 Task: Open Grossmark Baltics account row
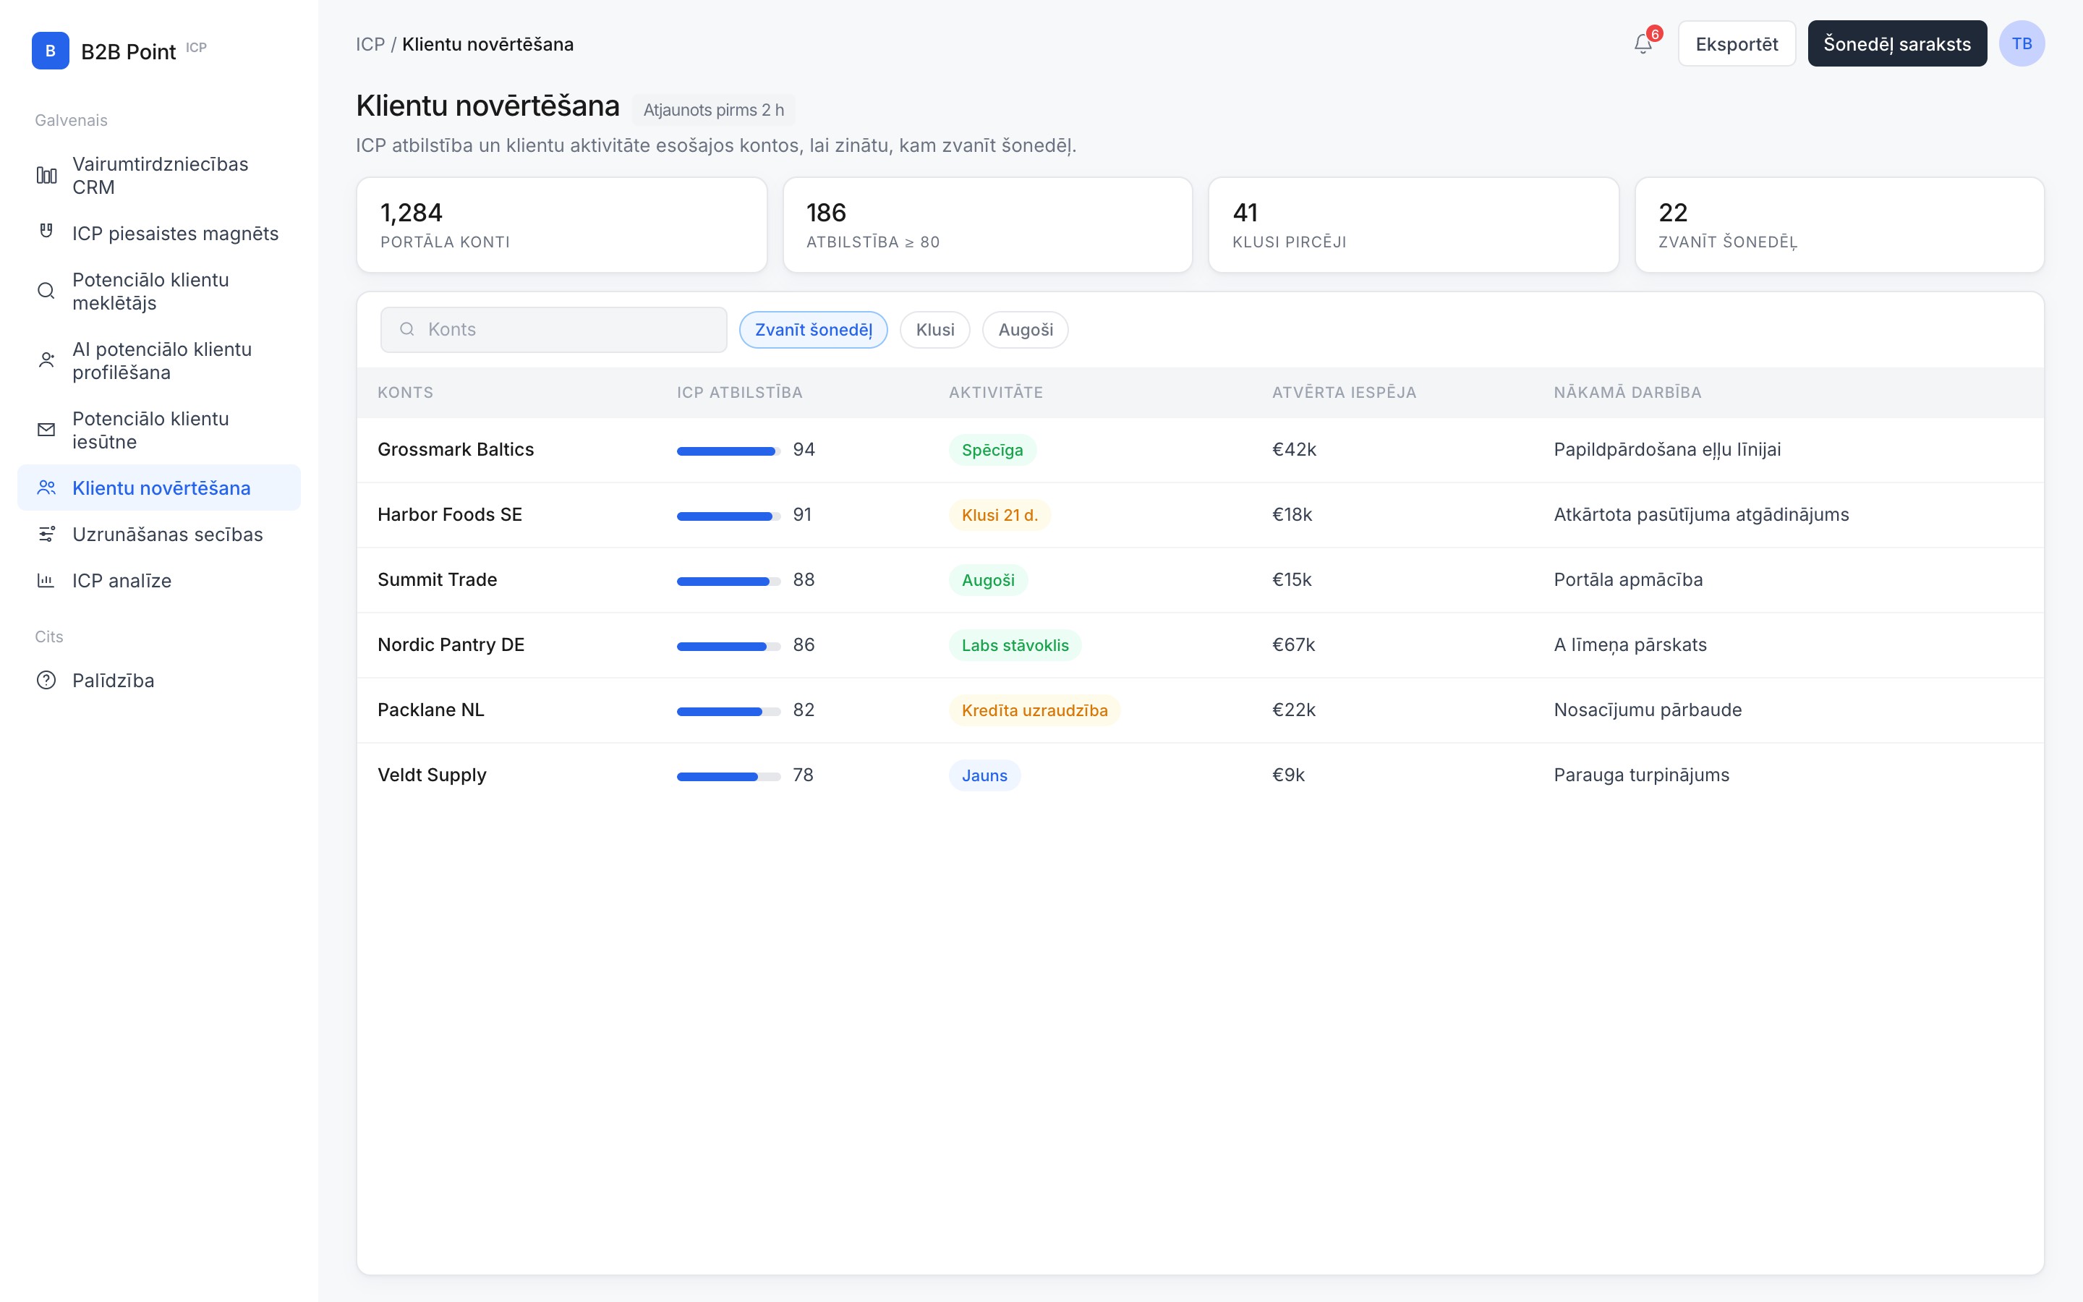coord(1200,449)
